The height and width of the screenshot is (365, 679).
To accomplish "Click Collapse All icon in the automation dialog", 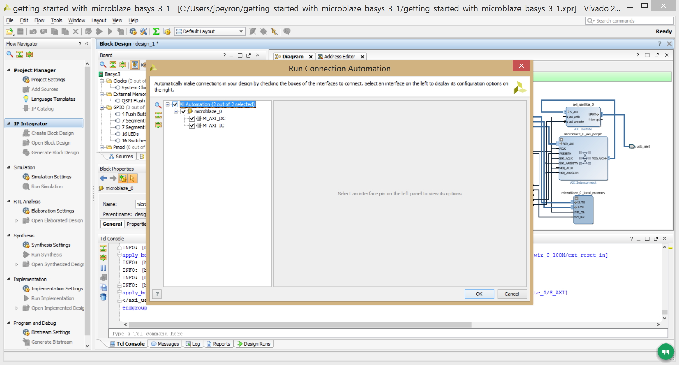I will pos(158,115).
